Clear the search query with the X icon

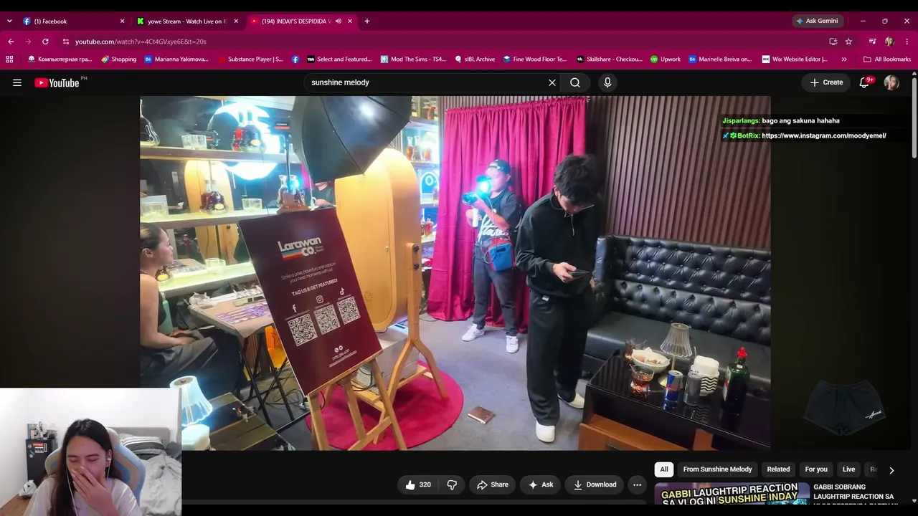(552, 82)
